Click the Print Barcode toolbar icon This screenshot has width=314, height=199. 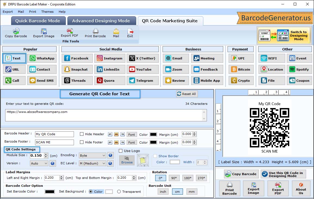(x=95, y=33)
